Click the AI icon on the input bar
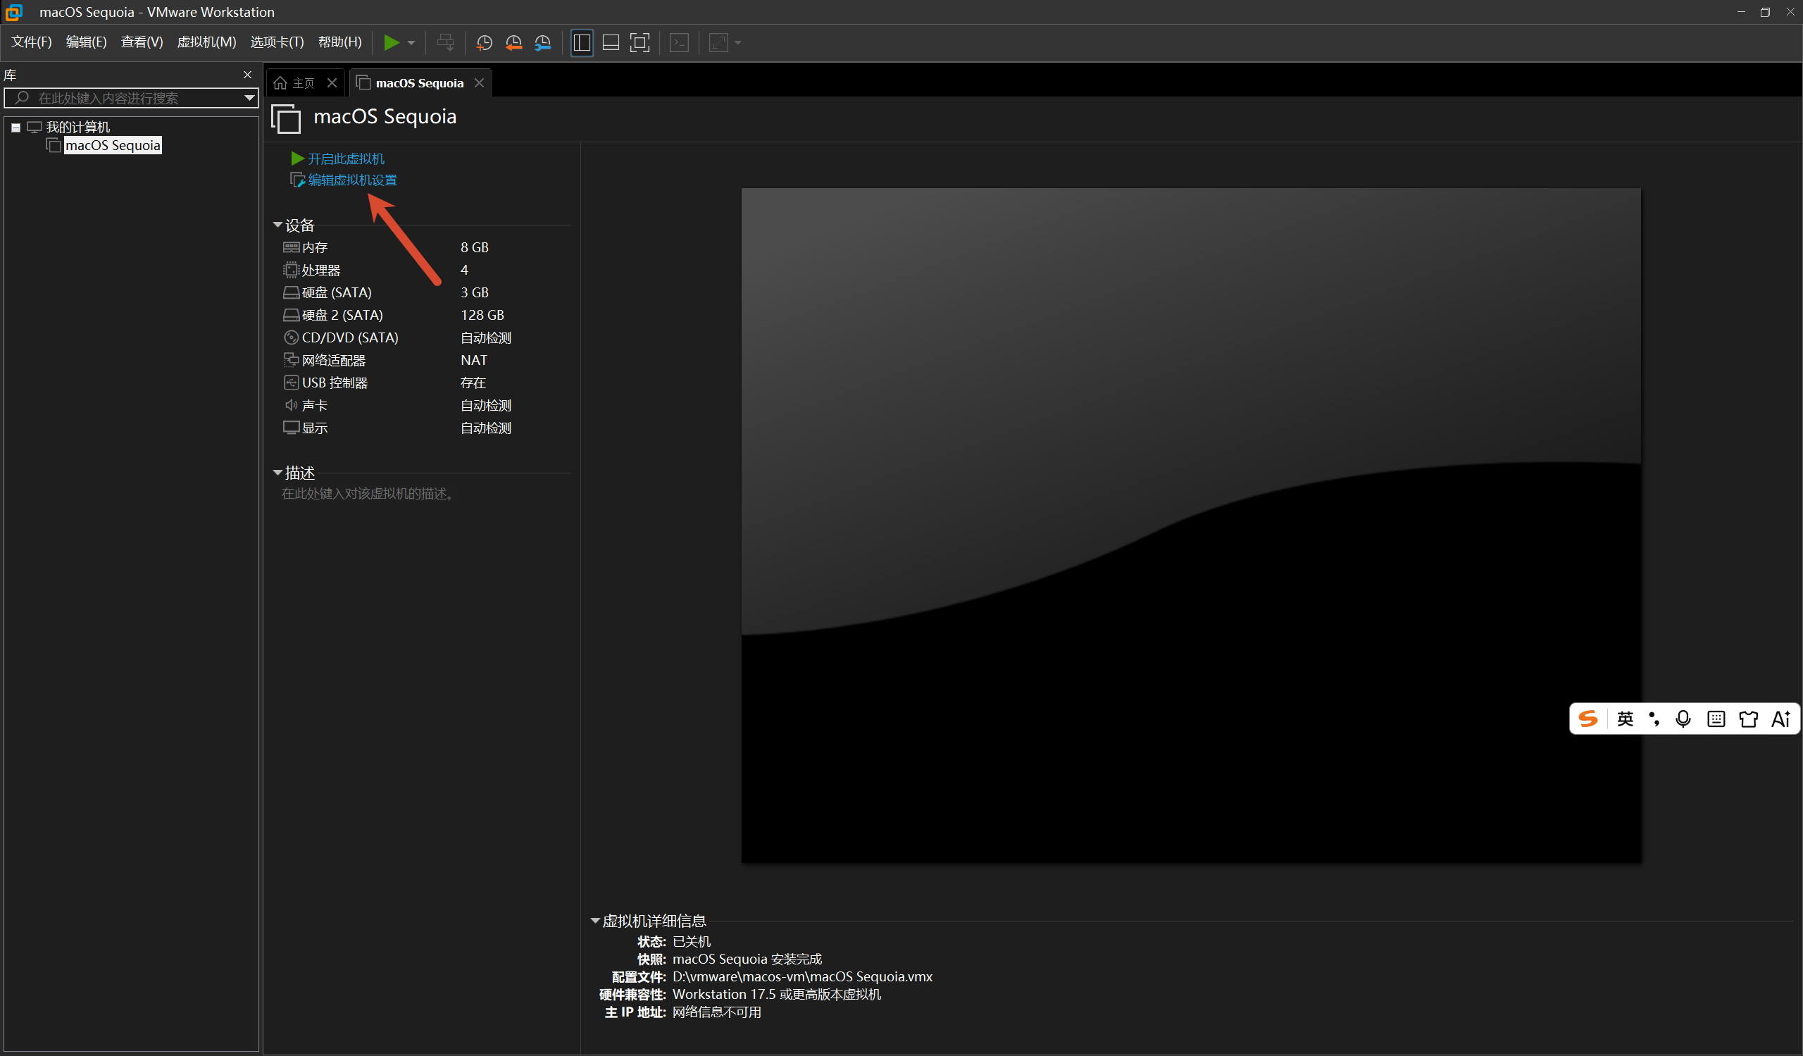 pos(1781,719)
